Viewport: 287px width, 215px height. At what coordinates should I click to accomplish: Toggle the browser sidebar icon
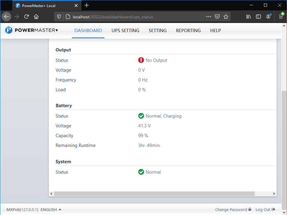click(x=258, y=17)
